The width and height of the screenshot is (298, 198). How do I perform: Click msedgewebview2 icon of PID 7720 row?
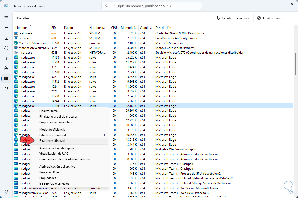coord(16,193)
